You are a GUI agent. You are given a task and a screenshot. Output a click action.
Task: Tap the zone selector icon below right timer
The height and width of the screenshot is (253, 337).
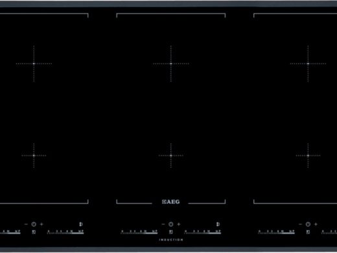[x=308, y=232]
